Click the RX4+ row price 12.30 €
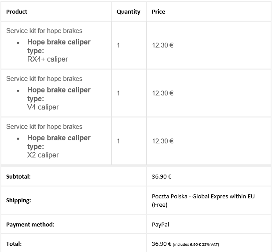This screenshot has width=272, height=252. 162,45
